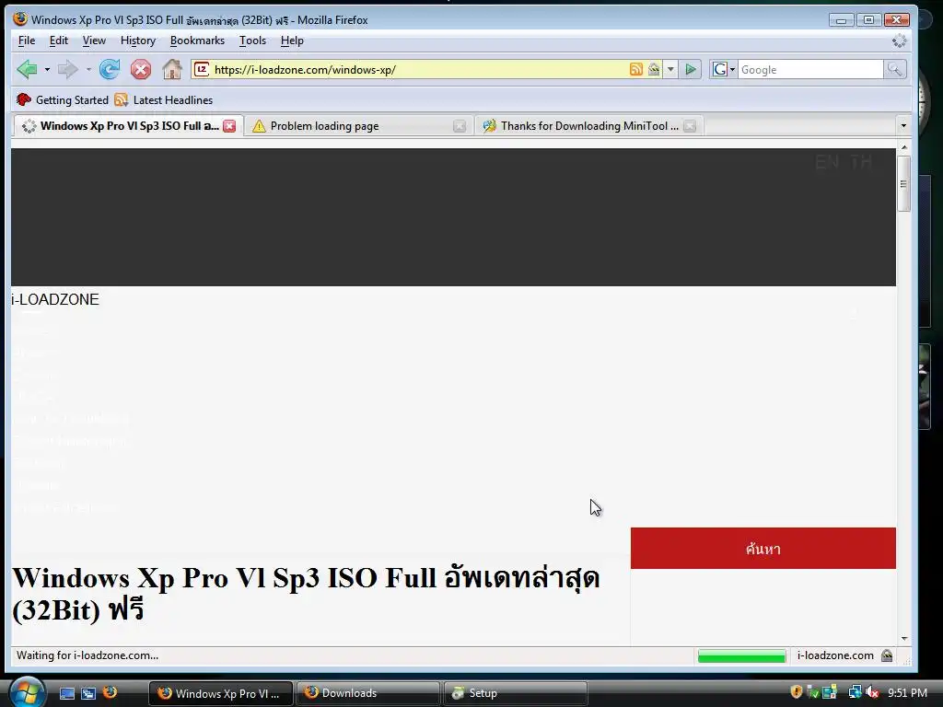Image resolution: width=943 pixels, height=707 pixels.
Task: Click the i-loadzone.com status bar domain
Action: (835, 655)
